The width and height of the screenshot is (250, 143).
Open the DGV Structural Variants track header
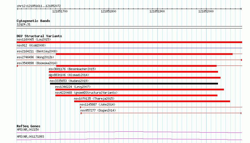click(39, 36)
